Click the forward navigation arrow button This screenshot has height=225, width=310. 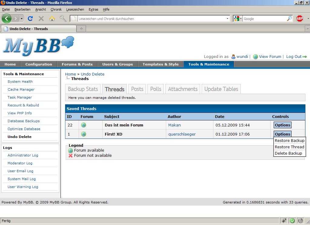[15, 18]
